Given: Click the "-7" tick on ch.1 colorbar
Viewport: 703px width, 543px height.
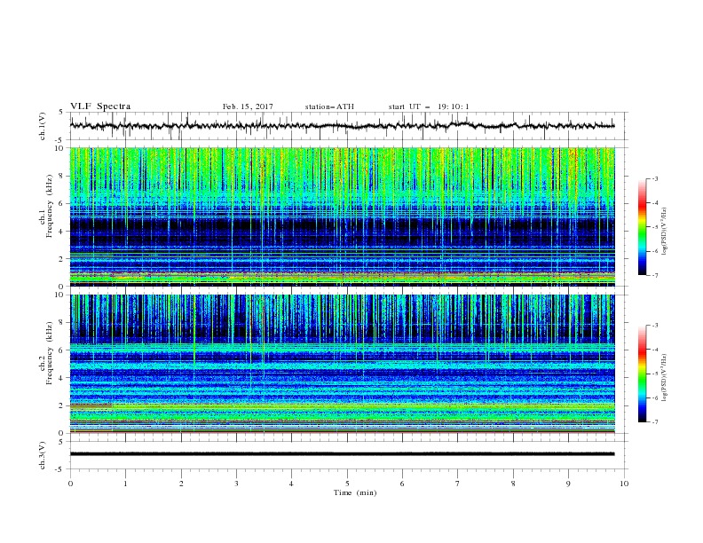Looking at the screenshot, I should click(x=654, y=275).
